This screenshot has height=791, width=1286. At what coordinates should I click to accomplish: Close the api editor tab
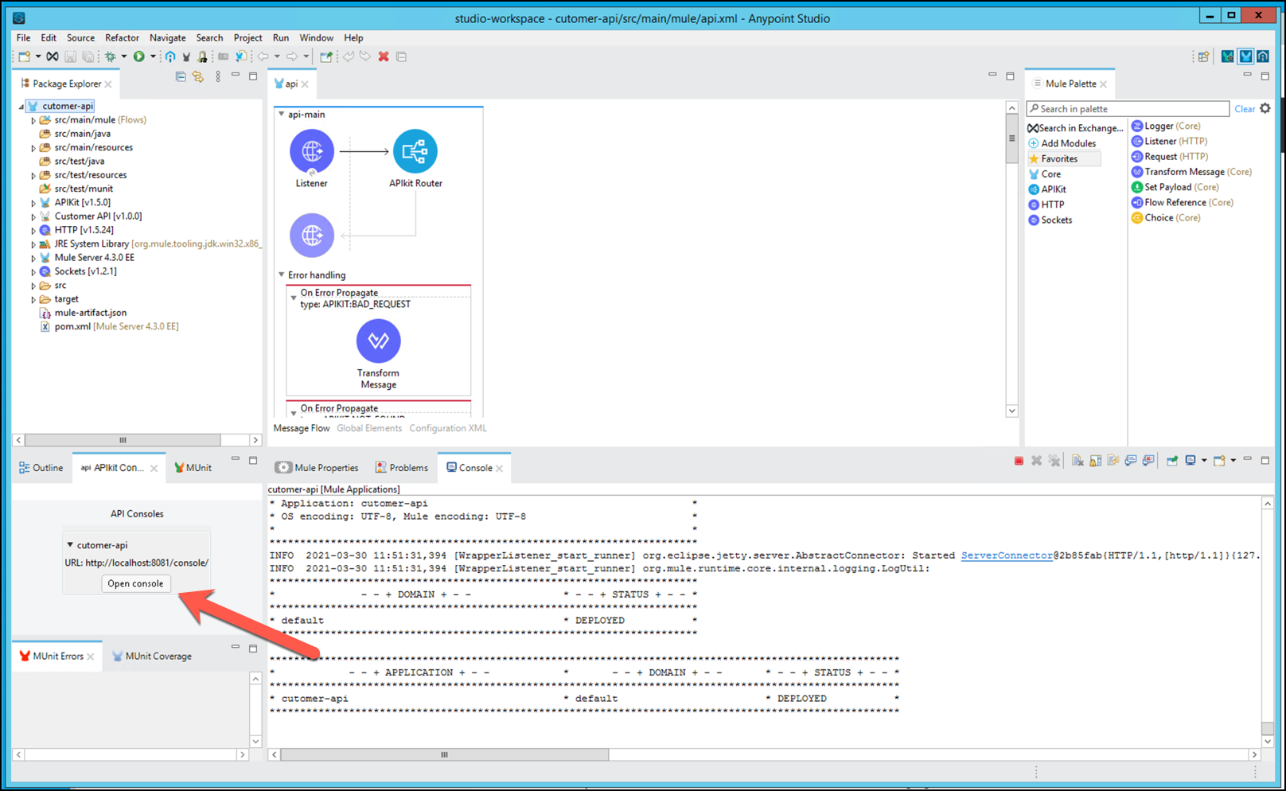(x=305, y=84)
